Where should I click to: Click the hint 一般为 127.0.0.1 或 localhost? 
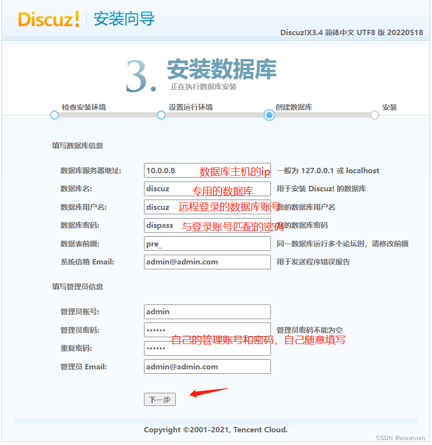[328, 171]
